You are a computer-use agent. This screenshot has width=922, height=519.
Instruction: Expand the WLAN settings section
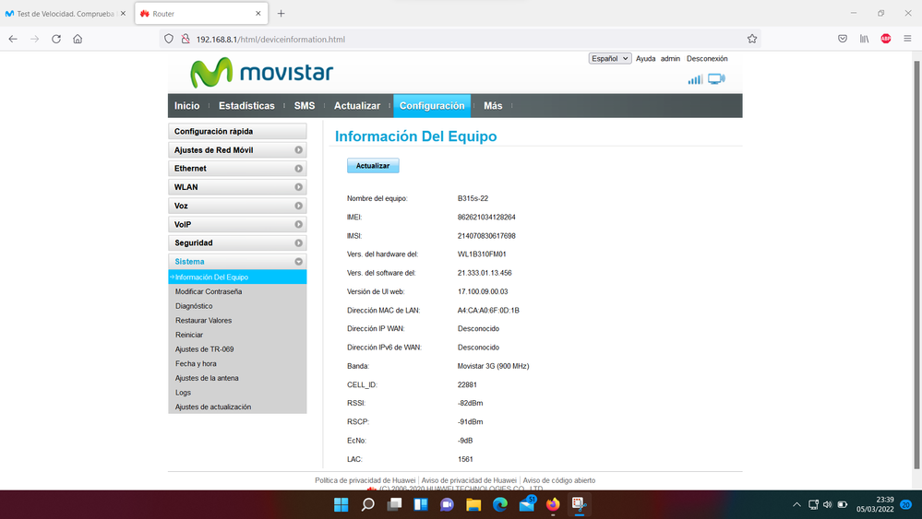pos(237,187)
